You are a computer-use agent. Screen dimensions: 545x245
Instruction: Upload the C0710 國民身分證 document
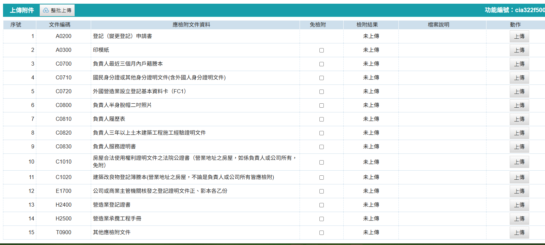pyautogui.click(x=519, y=78)
